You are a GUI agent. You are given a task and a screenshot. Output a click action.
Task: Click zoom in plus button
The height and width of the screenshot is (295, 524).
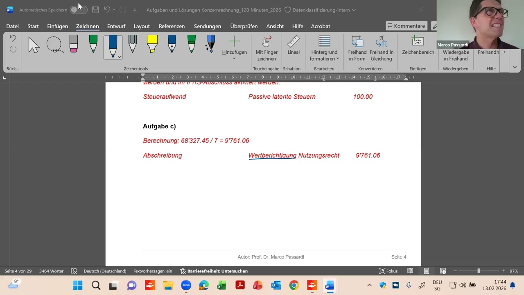(503, 271)
